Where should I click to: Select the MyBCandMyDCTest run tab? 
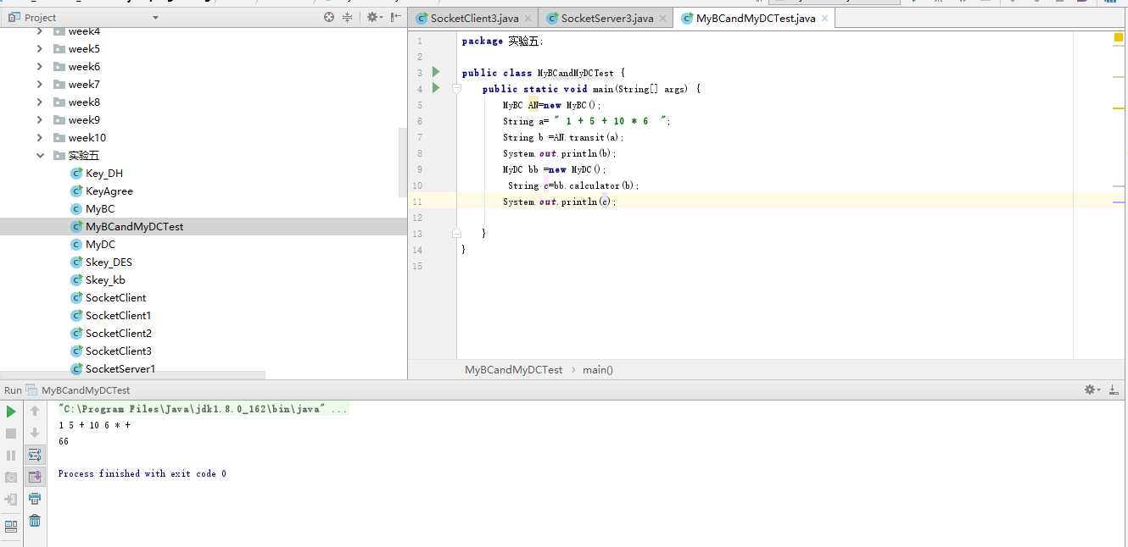(86, 390)
